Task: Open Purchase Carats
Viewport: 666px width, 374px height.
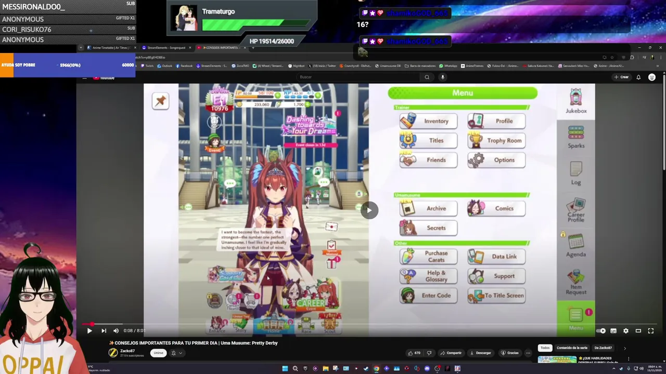Action: tap(428, 257)
